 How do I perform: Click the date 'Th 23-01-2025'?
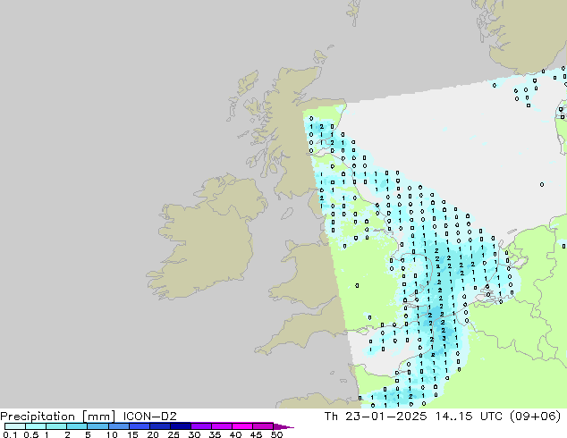pos(376,417)
